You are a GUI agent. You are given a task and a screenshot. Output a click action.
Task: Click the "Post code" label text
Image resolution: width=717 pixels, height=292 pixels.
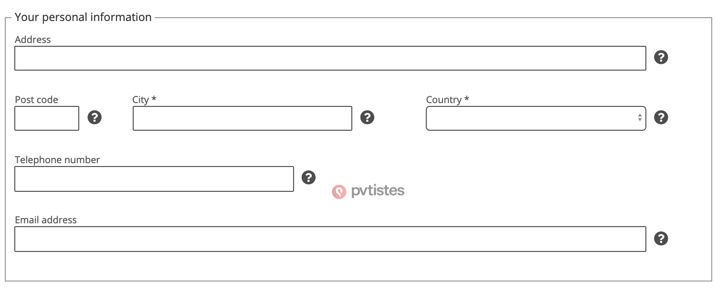(36, 100)
